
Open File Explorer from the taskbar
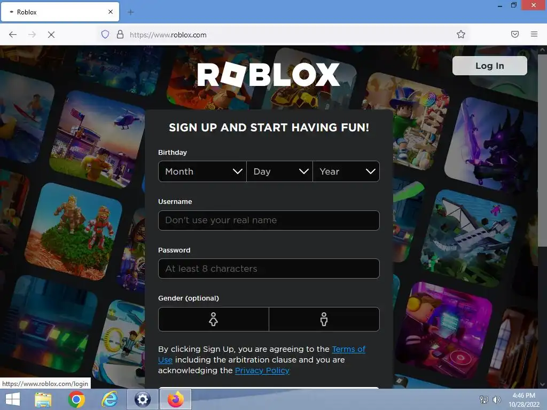click(x=43, y=399)
